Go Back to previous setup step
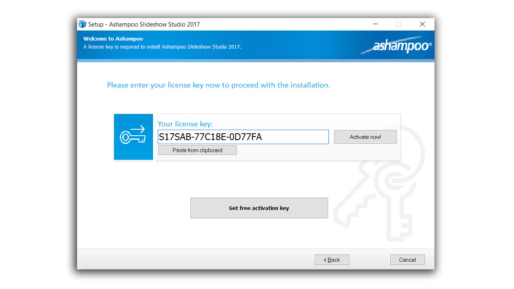The width and height of the screenshot is (514, 289). (332, 260)
